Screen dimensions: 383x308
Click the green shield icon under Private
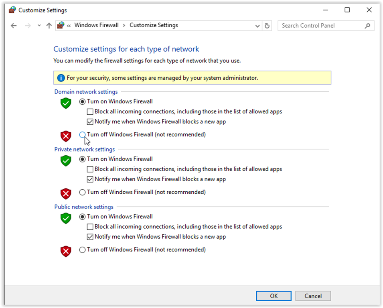pyautogui.click(x=66, y=161)
